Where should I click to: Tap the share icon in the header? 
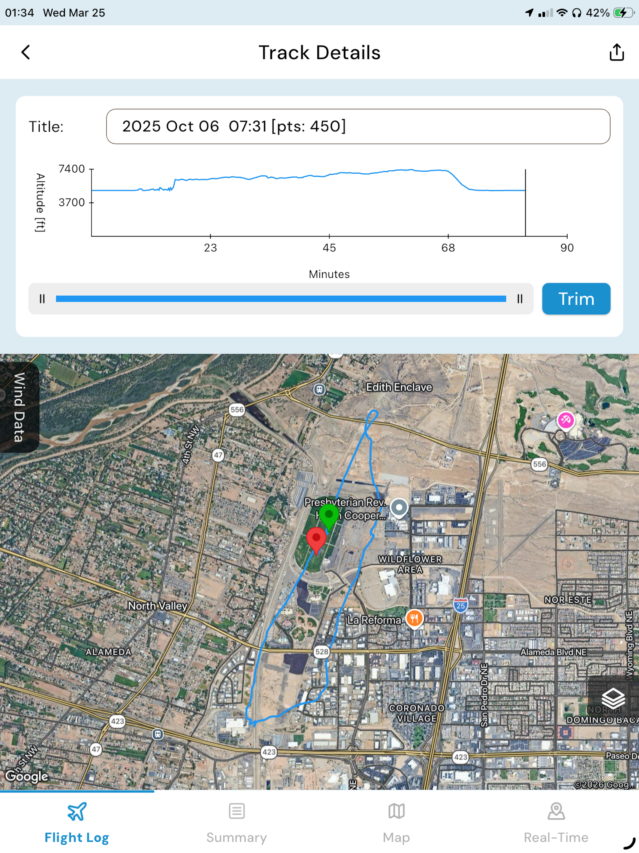pyautogui.click(x=616, y=52)
